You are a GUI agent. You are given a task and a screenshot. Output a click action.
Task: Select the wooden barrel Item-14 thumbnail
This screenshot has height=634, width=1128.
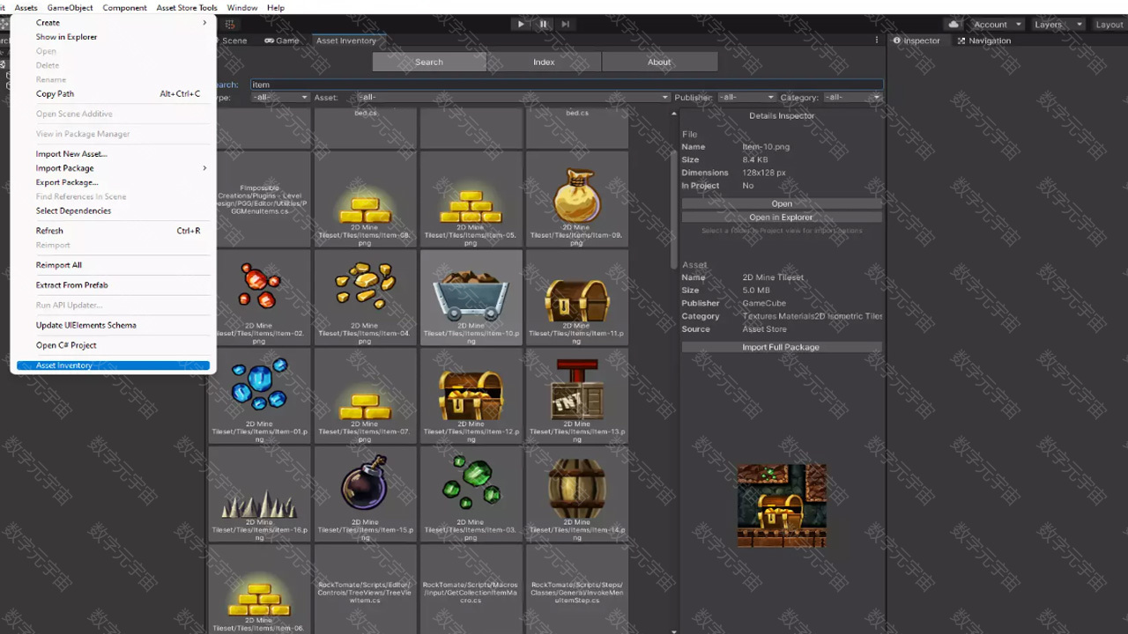[576, 493]
